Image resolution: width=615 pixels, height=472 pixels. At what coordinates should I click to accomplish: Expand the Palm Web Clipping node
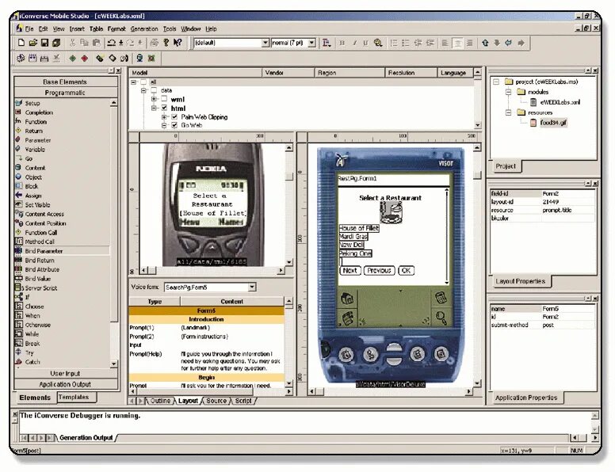coord(165,117)
